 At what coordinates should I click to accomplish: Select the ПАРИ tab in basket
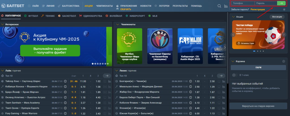[258, 68]
